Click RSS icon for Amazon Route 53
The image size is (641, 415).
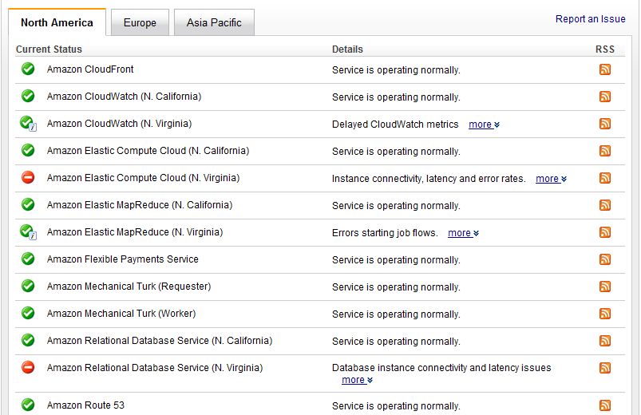(x=605, y=405)
